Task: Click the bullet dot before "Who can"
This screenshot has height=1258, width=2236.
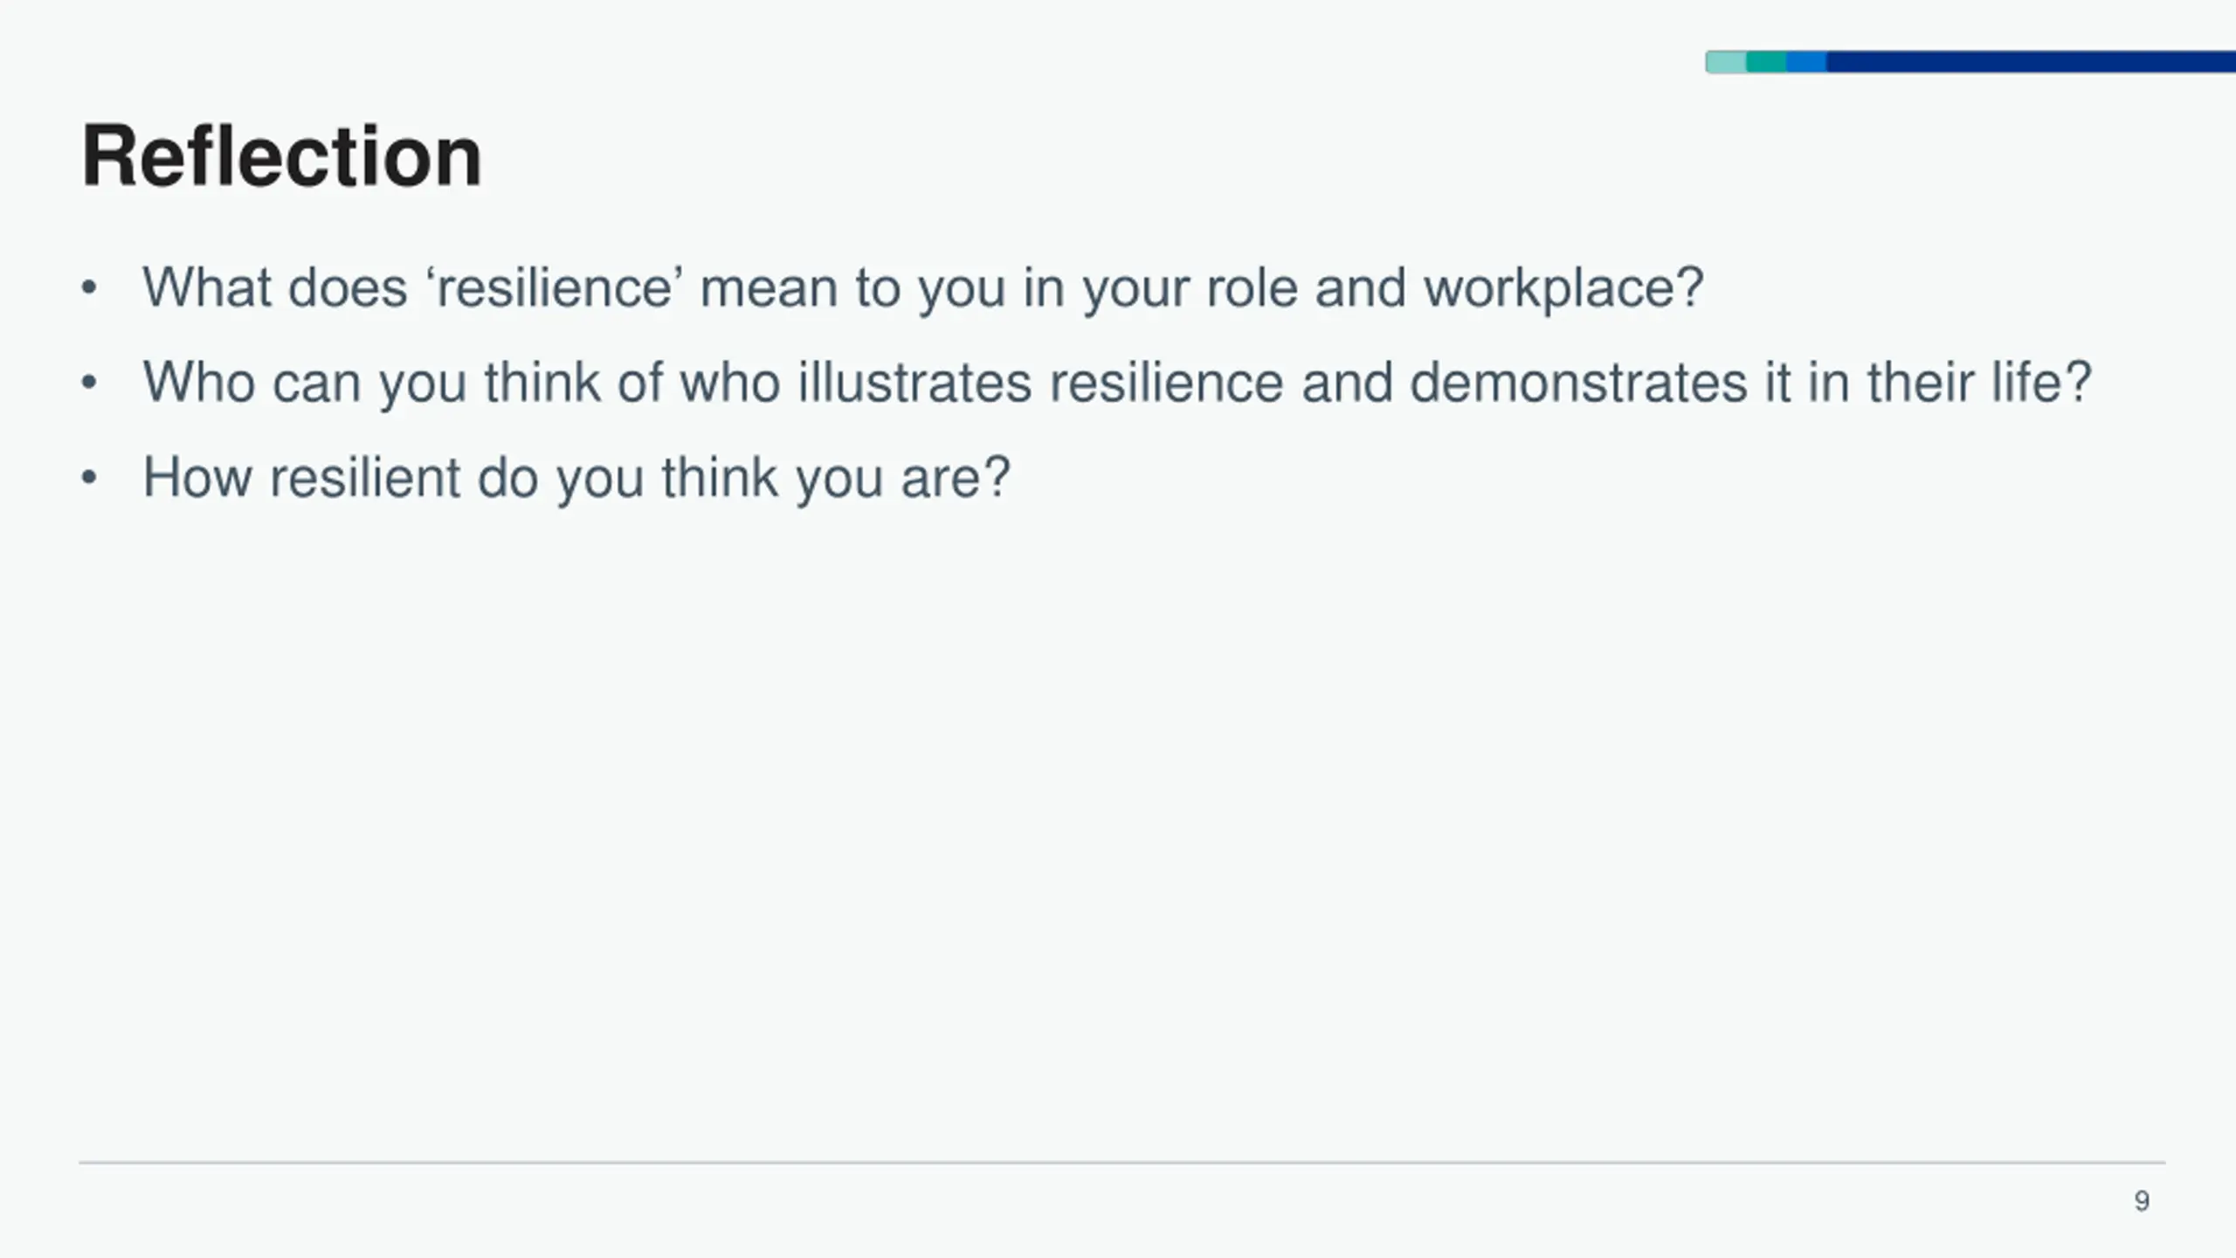Action: click(x=88, y=383)
